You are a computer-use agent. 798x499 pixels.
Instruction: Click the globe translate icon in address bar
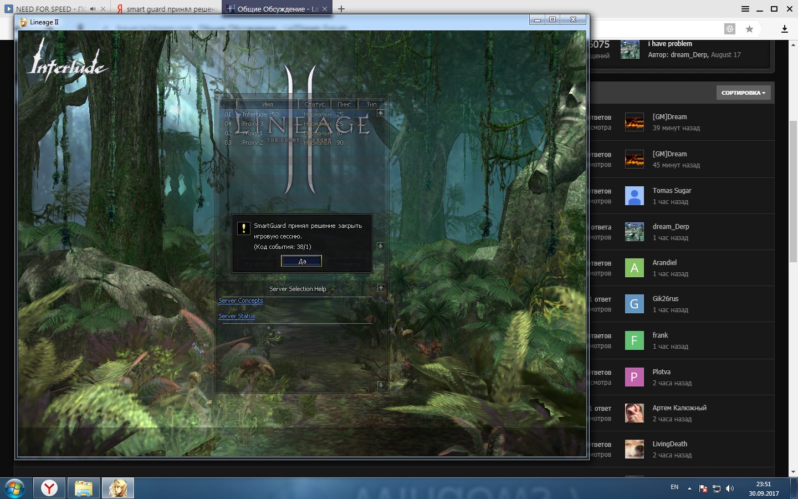(730, 29)
